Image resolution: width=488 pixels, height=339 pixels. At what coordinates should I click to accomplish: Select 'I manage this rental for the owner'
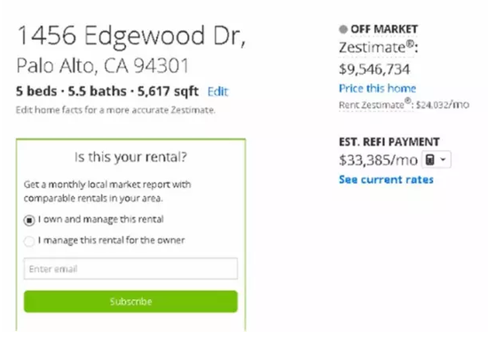[29, 241]
